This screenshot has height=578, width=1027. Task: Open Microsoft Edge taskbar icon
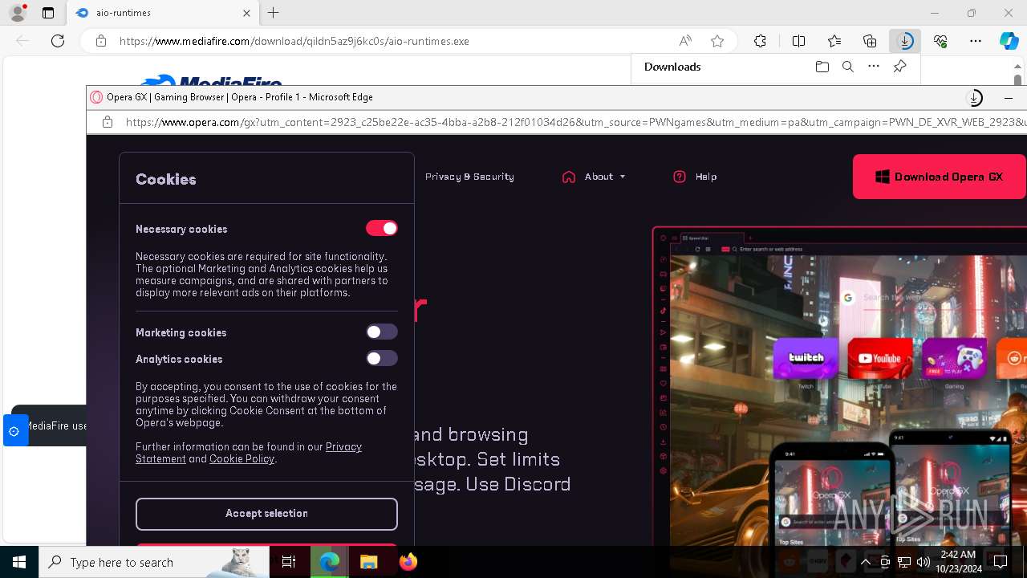tap(329, 562)
